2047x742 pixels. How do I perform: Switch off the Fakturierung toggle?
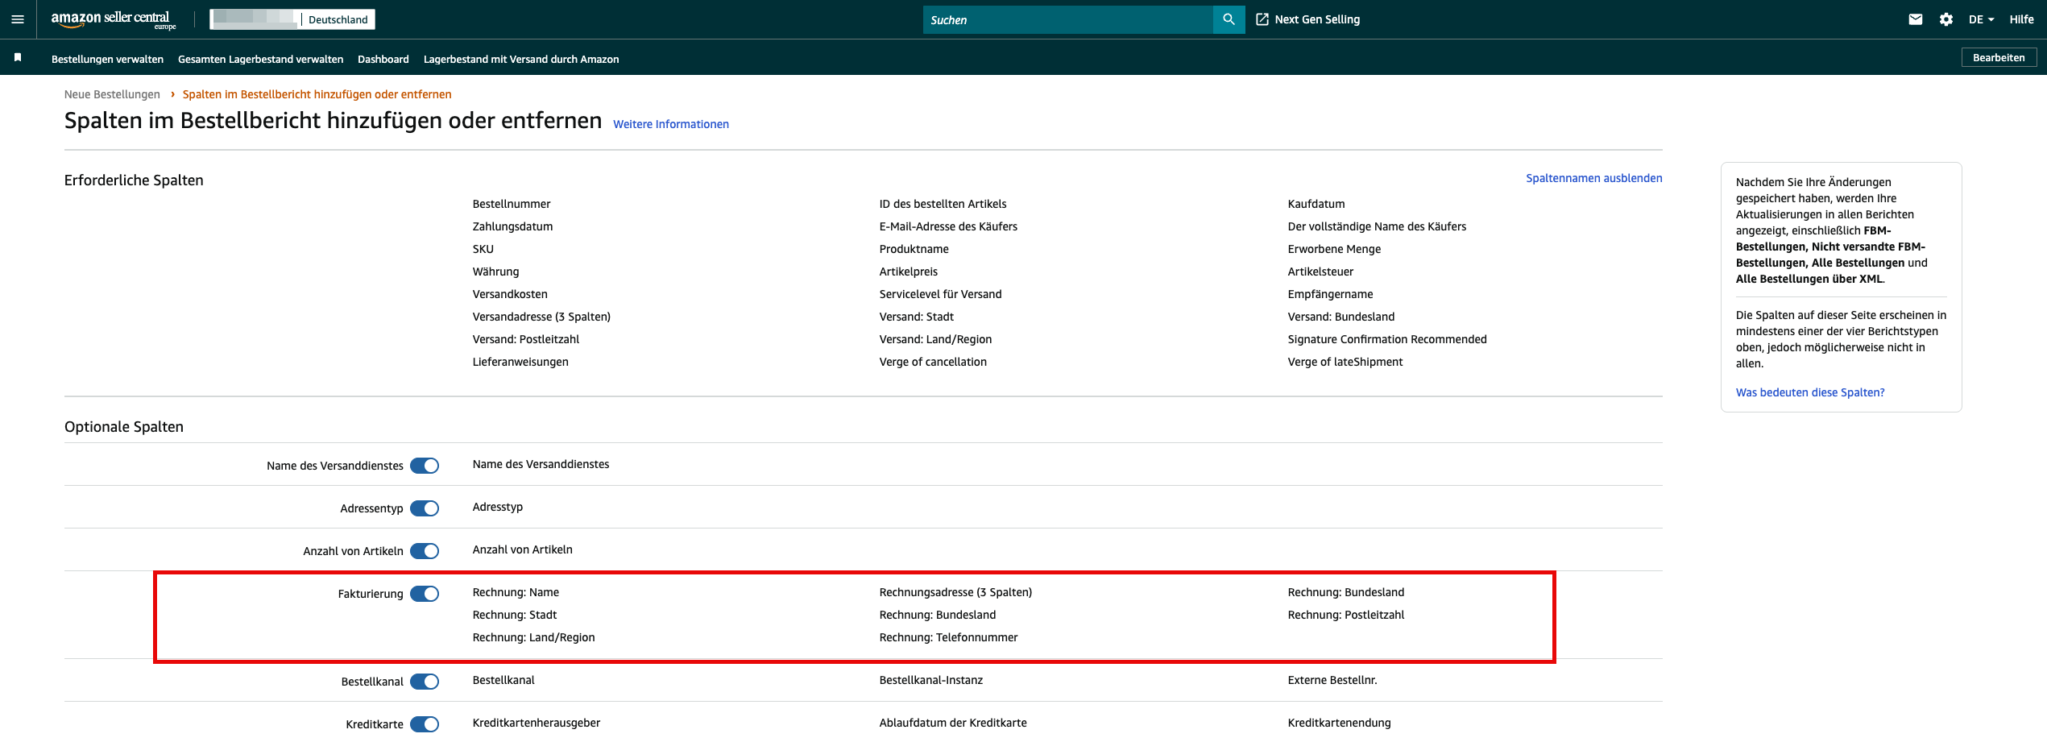pyautogui.click(x=425, y=594)
